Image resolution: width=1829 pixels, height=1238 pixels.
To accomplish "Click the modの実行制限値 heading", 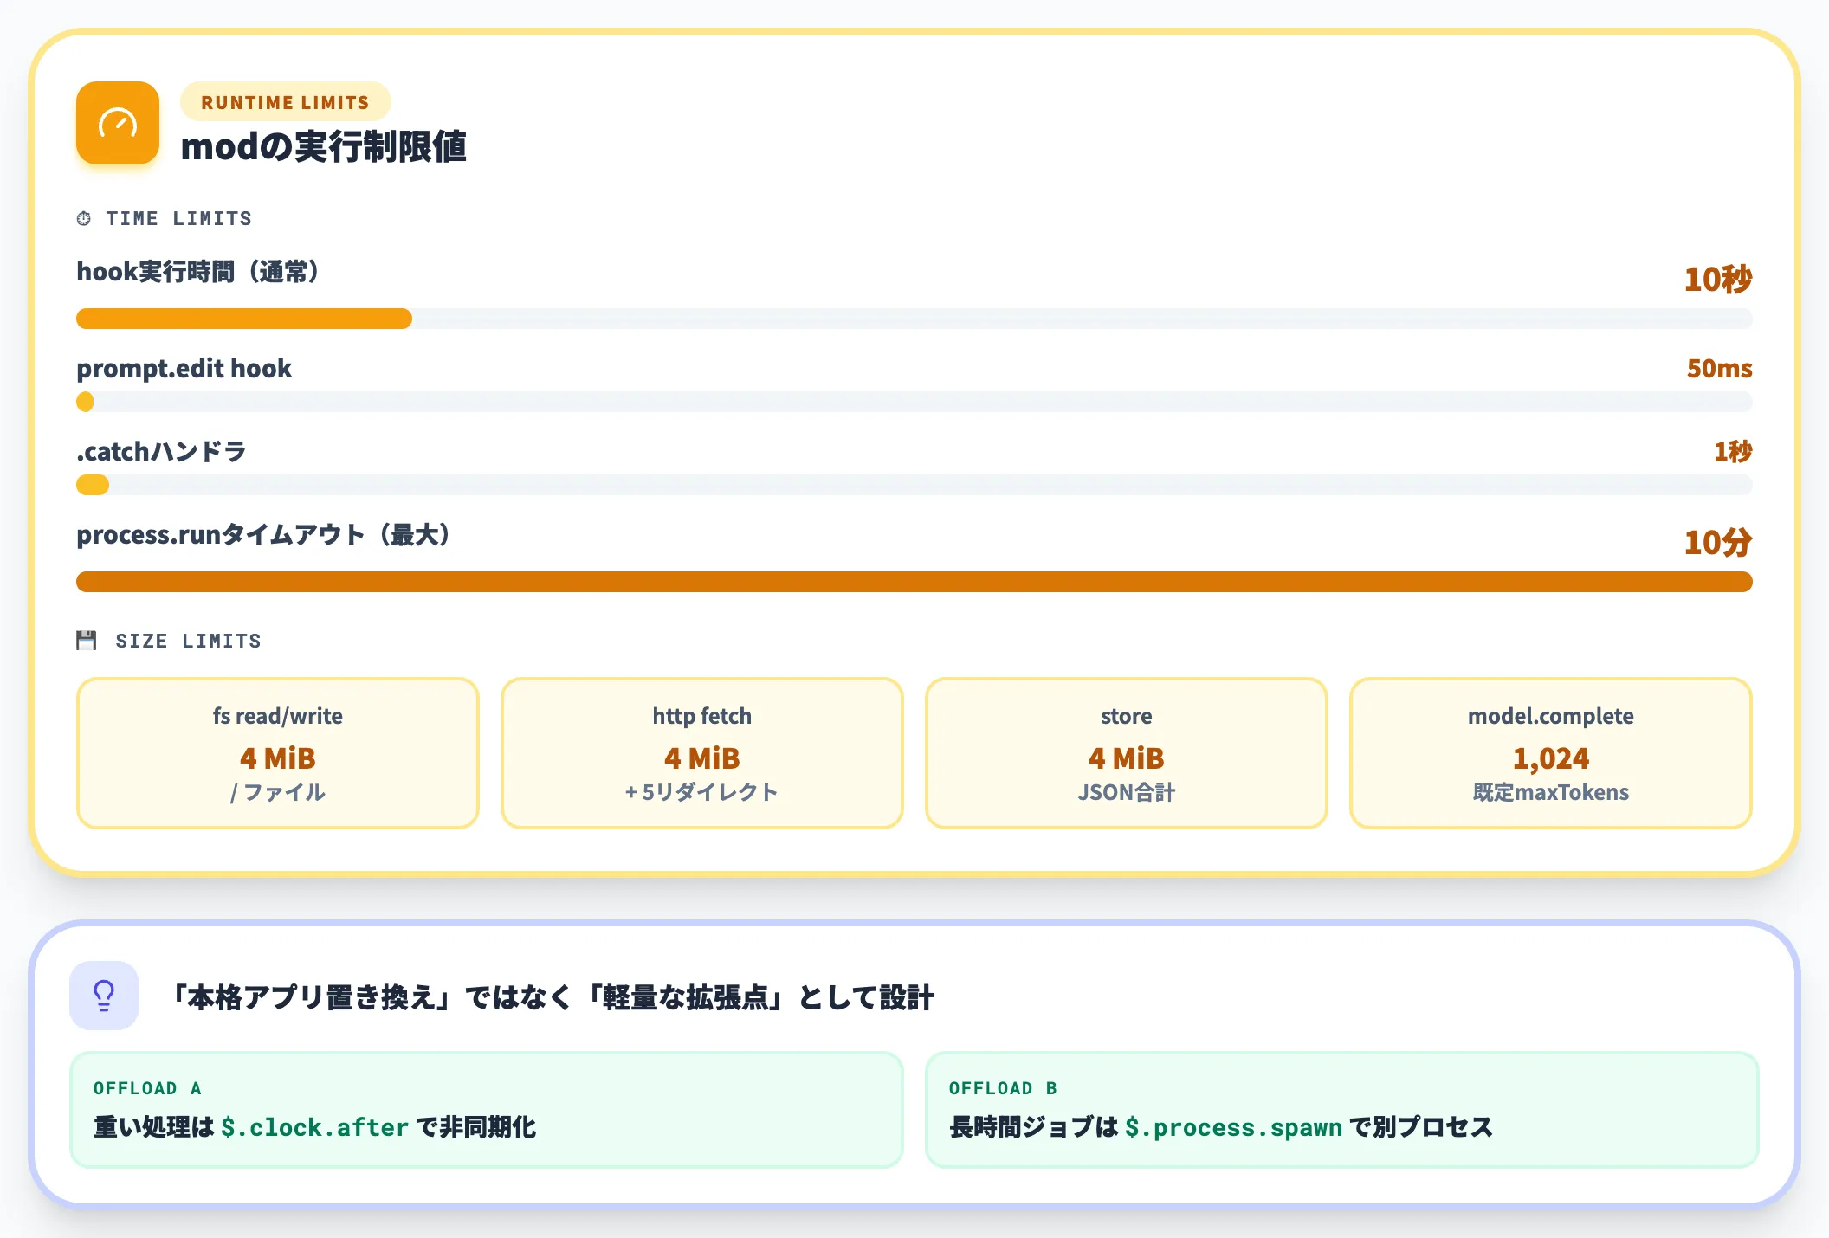I will pyautogui.click(x=324, y=146).
